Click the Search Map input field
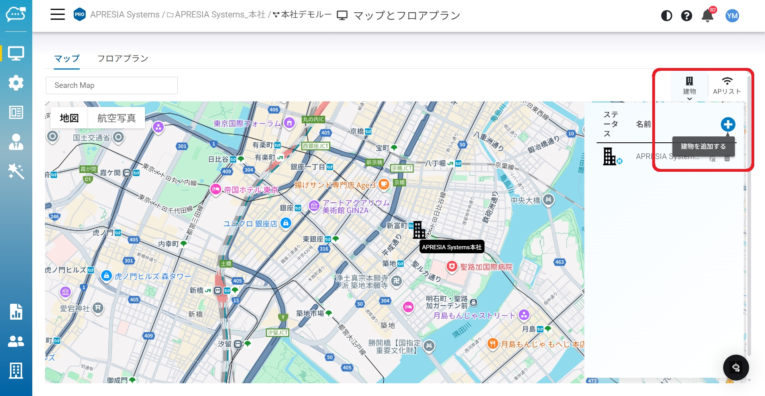The width and height of the screenshot is (765, 396). coord(112,85)
